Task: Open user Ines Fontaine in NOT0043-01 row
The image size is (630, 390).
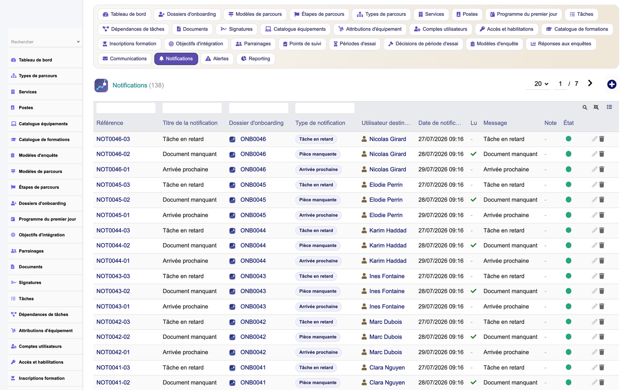Action: click(387, 307)
